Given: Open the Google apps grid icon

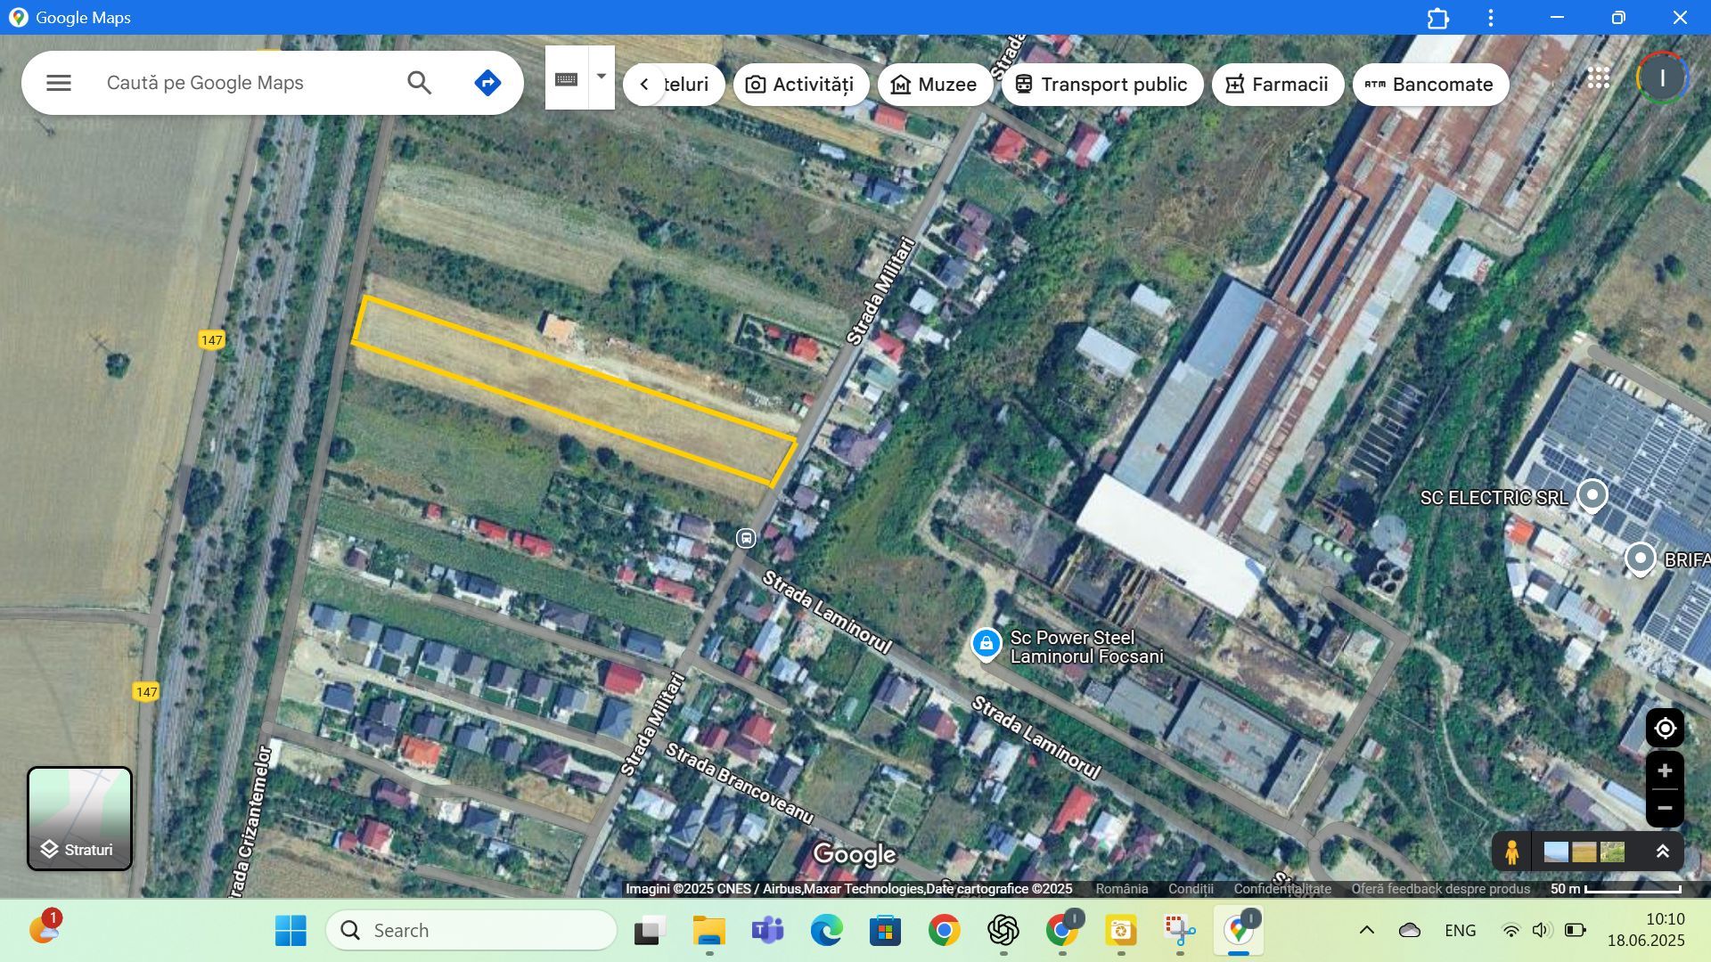Looking at the screenshot, I should click(x=1600, y=78).
